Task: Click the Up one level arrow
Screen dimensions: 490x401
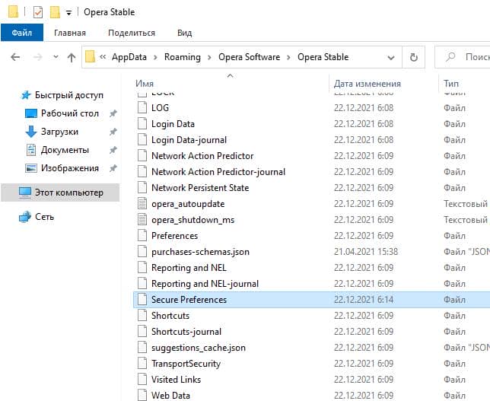Action: coord(71,57)
